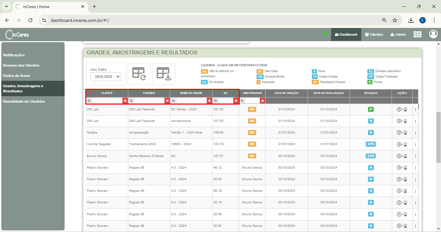Clear the Amostrador filter with red X
The height and width of the screenshot is (232, 441).
coord(263,101)
